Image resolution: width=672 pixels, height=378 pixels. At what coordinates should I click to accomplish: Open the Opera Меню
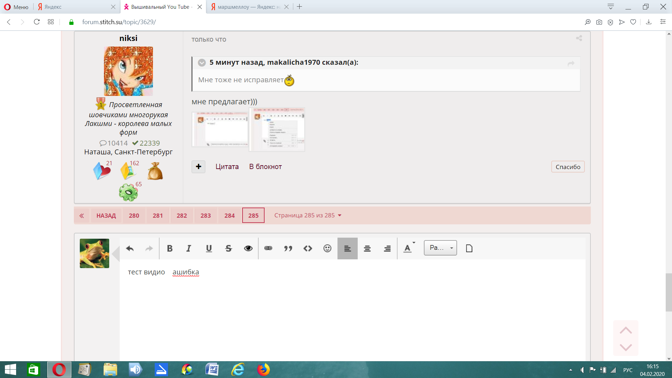[x=16, y=7]
